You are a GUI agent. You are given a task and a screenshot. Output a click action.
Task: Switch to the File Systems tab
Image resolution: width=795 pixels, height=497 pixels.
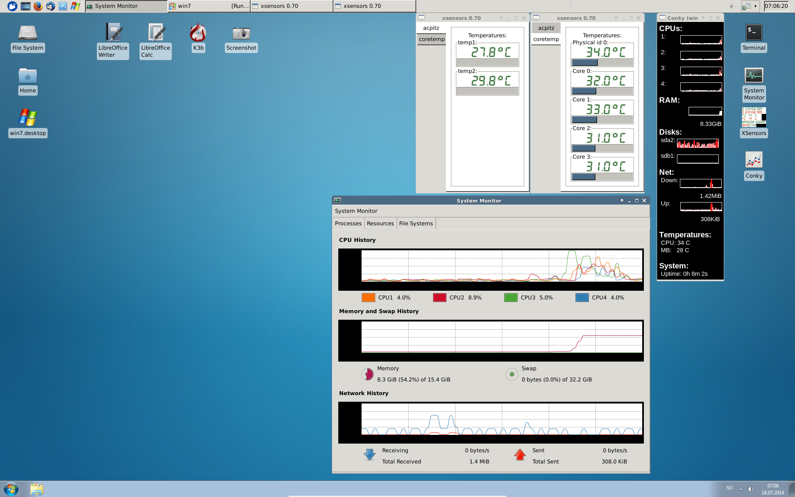pyautogui.click(x=416, y=224)
